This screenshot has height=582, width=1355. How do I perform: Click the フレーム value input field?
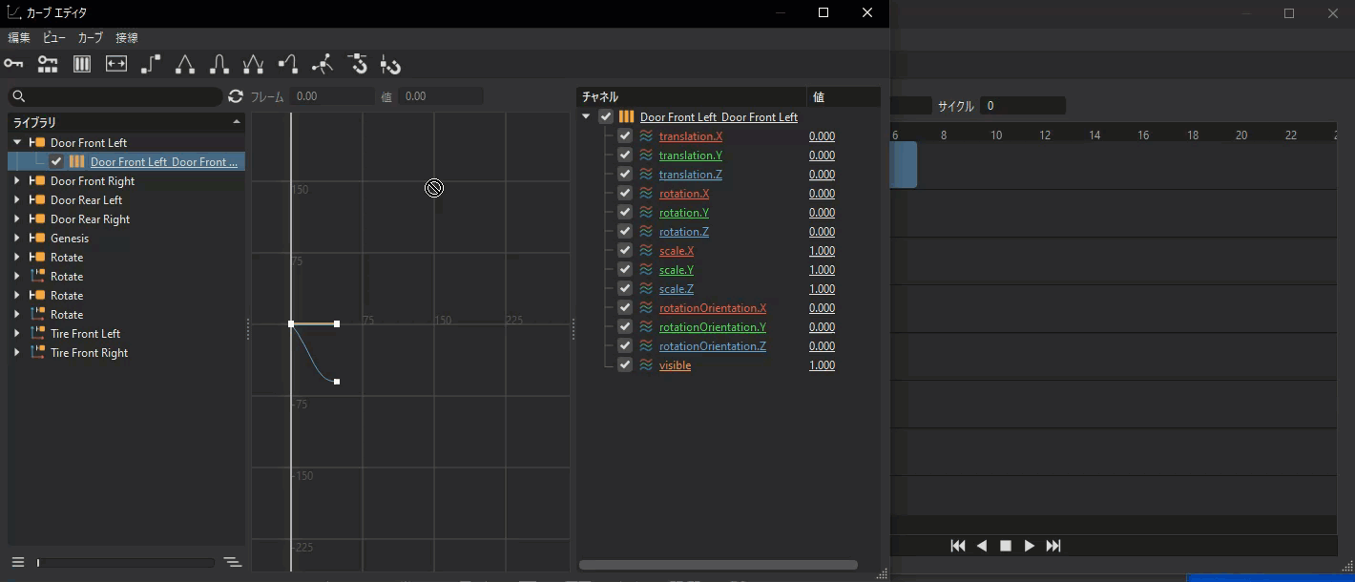[x=332, y=96]
